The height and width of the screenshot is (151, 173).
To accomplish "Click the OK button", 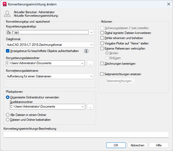I will [116, 145].
